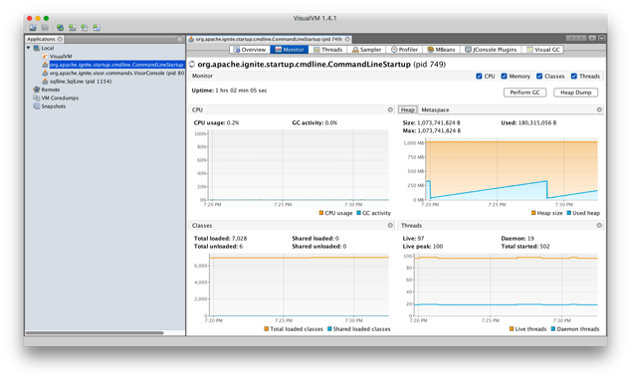630x379 pixels.
Task: Click the stopwatch icon on the Profiler tab
Action: coord(394,50)
